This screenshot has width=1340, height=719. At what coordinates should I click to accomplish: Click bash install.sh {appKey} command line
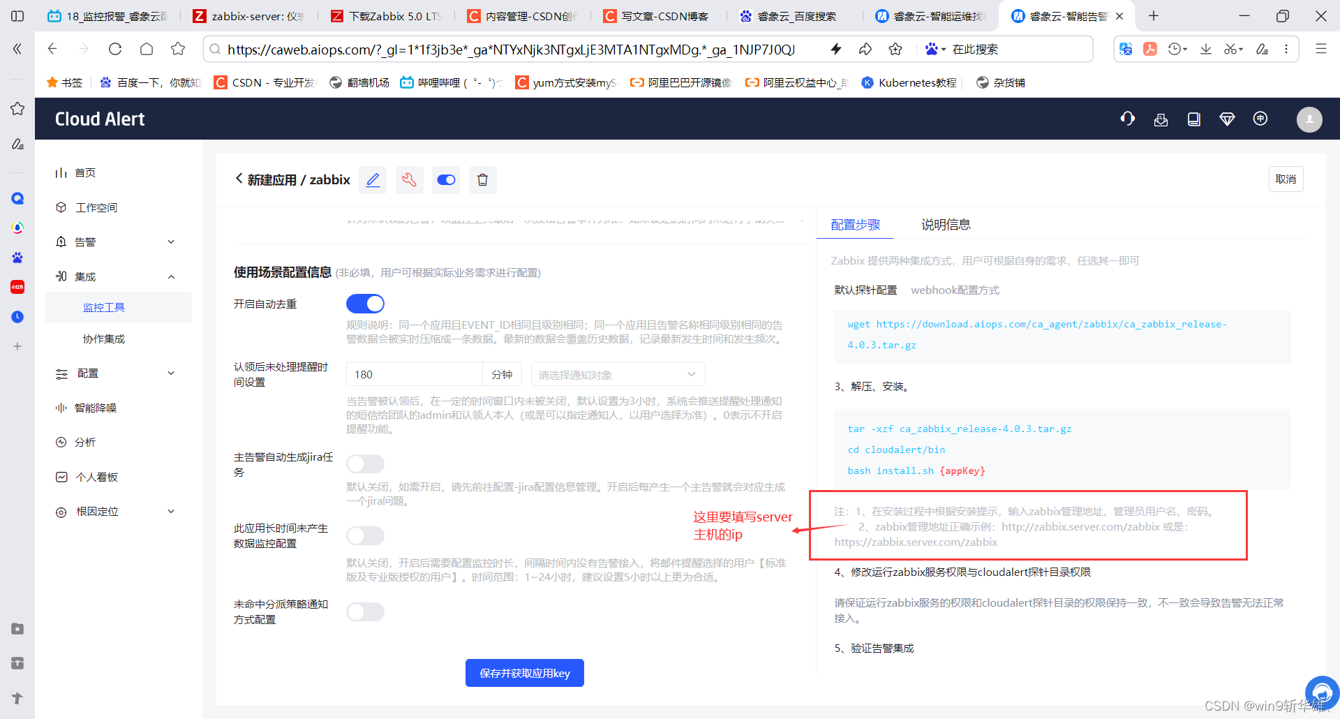pos(916,470)
